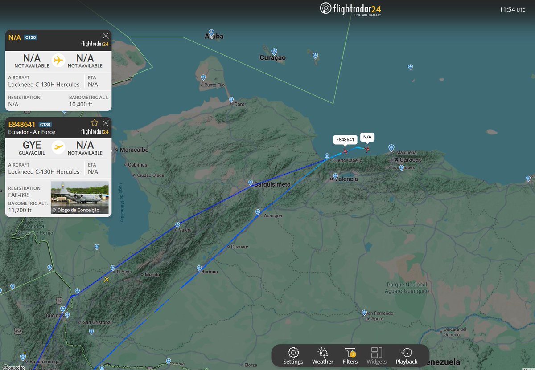The height and width of the screenshot is (370, 535).
Task: Select the airport pin at Barquisimeto
Action: coord(251,183)
